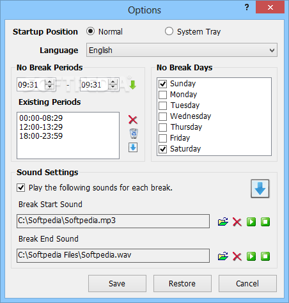
Task: Decrease the end time of no break period
Action: 113,87
